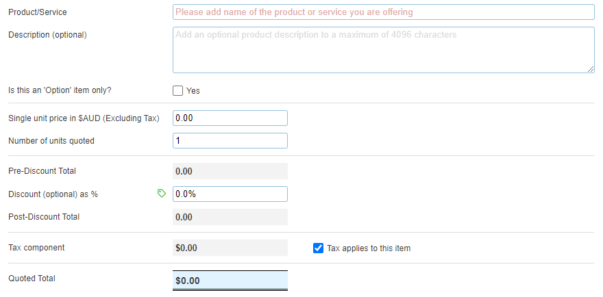This screenshot has height=297, width=603.
Task: Click the Discount percentage input field
Action: click(230, 194)
